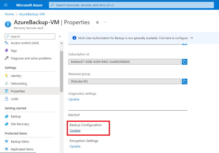Click the Backup items icon
The width and height of the screenshot is (219, 153).
pyautogui.click(x=7, y=141)
